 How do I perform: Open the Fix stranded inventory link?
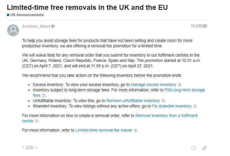172,106
